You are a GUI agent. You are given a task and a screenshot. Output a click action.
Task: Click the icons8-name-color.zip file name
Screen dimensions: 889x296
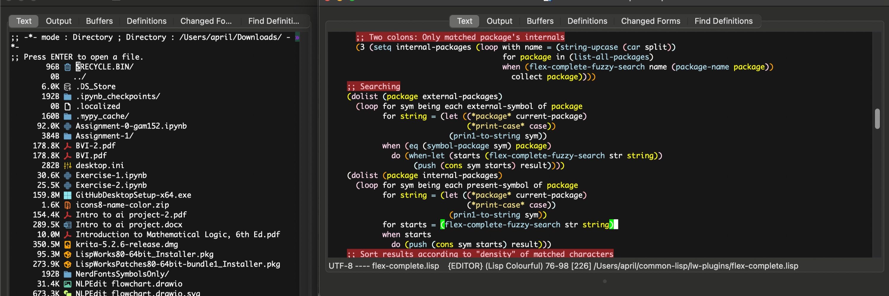(x=122, y=205)
